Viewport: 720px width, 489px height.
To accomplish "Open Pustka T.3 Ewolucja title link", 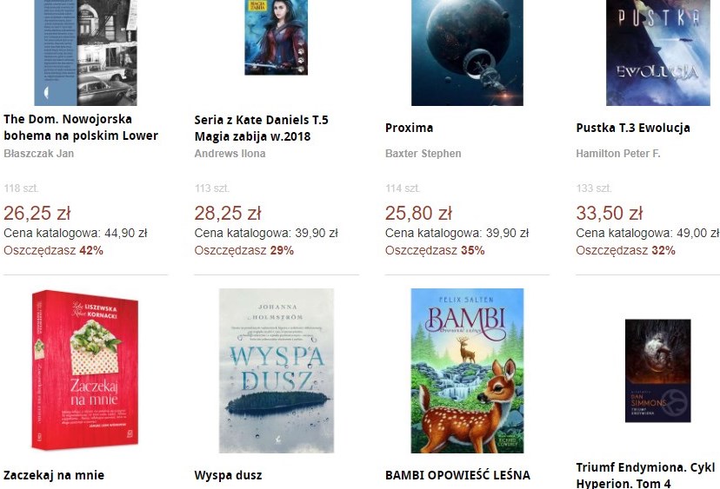I will click(633, 128).
